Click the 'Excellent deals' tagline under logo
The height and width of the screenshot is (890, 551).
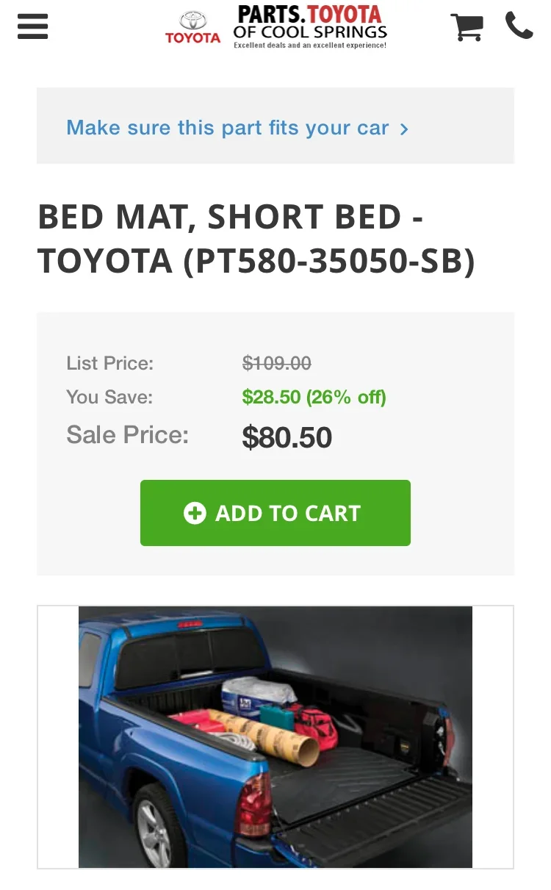309,46
